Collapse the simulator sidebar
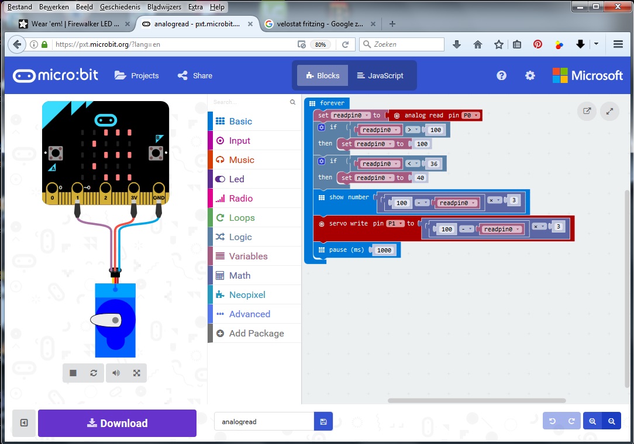Viewport: 634px width, 444px height. coord(24,422)
